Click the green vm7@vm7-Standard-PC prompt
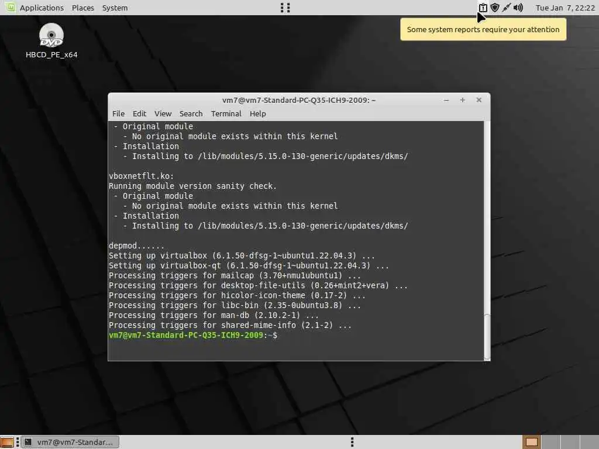Image resolution: width=599 pixels, height=449 pixels. [x=186, y=335]
